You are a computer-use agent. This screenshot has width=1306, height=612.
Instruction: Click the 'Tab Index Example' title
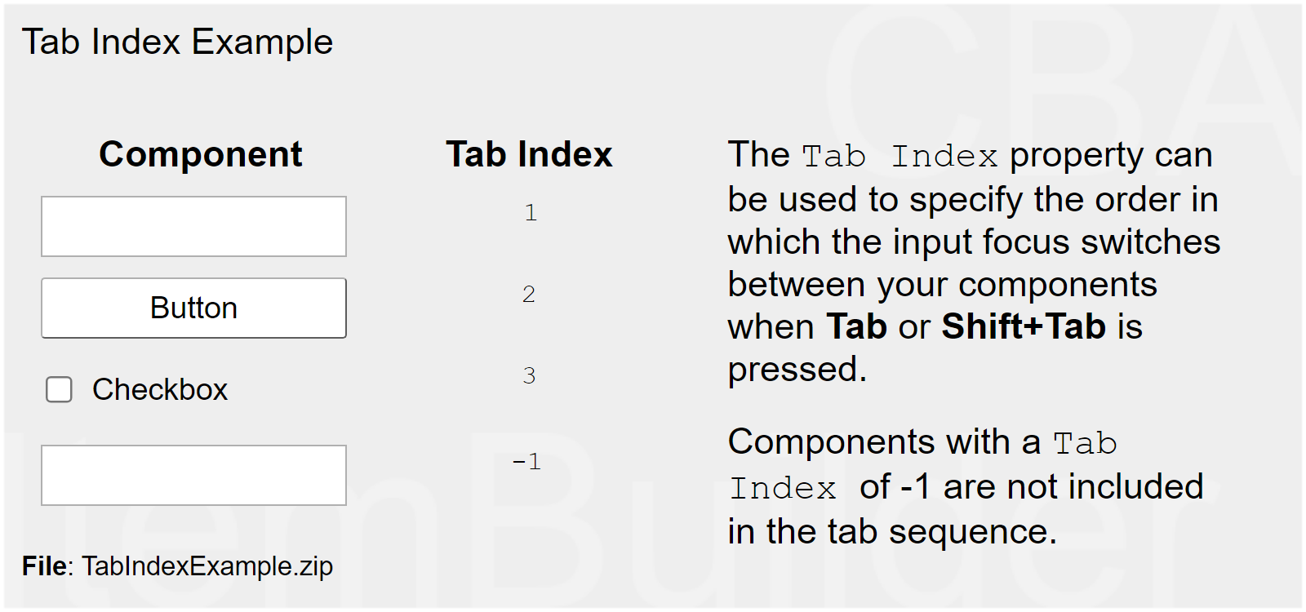click(x=177, y=42)
